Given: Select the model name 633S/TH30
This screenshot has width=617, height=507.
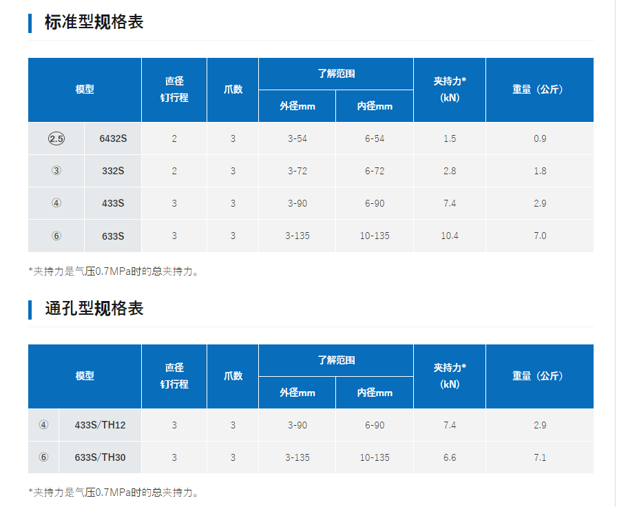Looking at the screenshot, I should 100,457.
